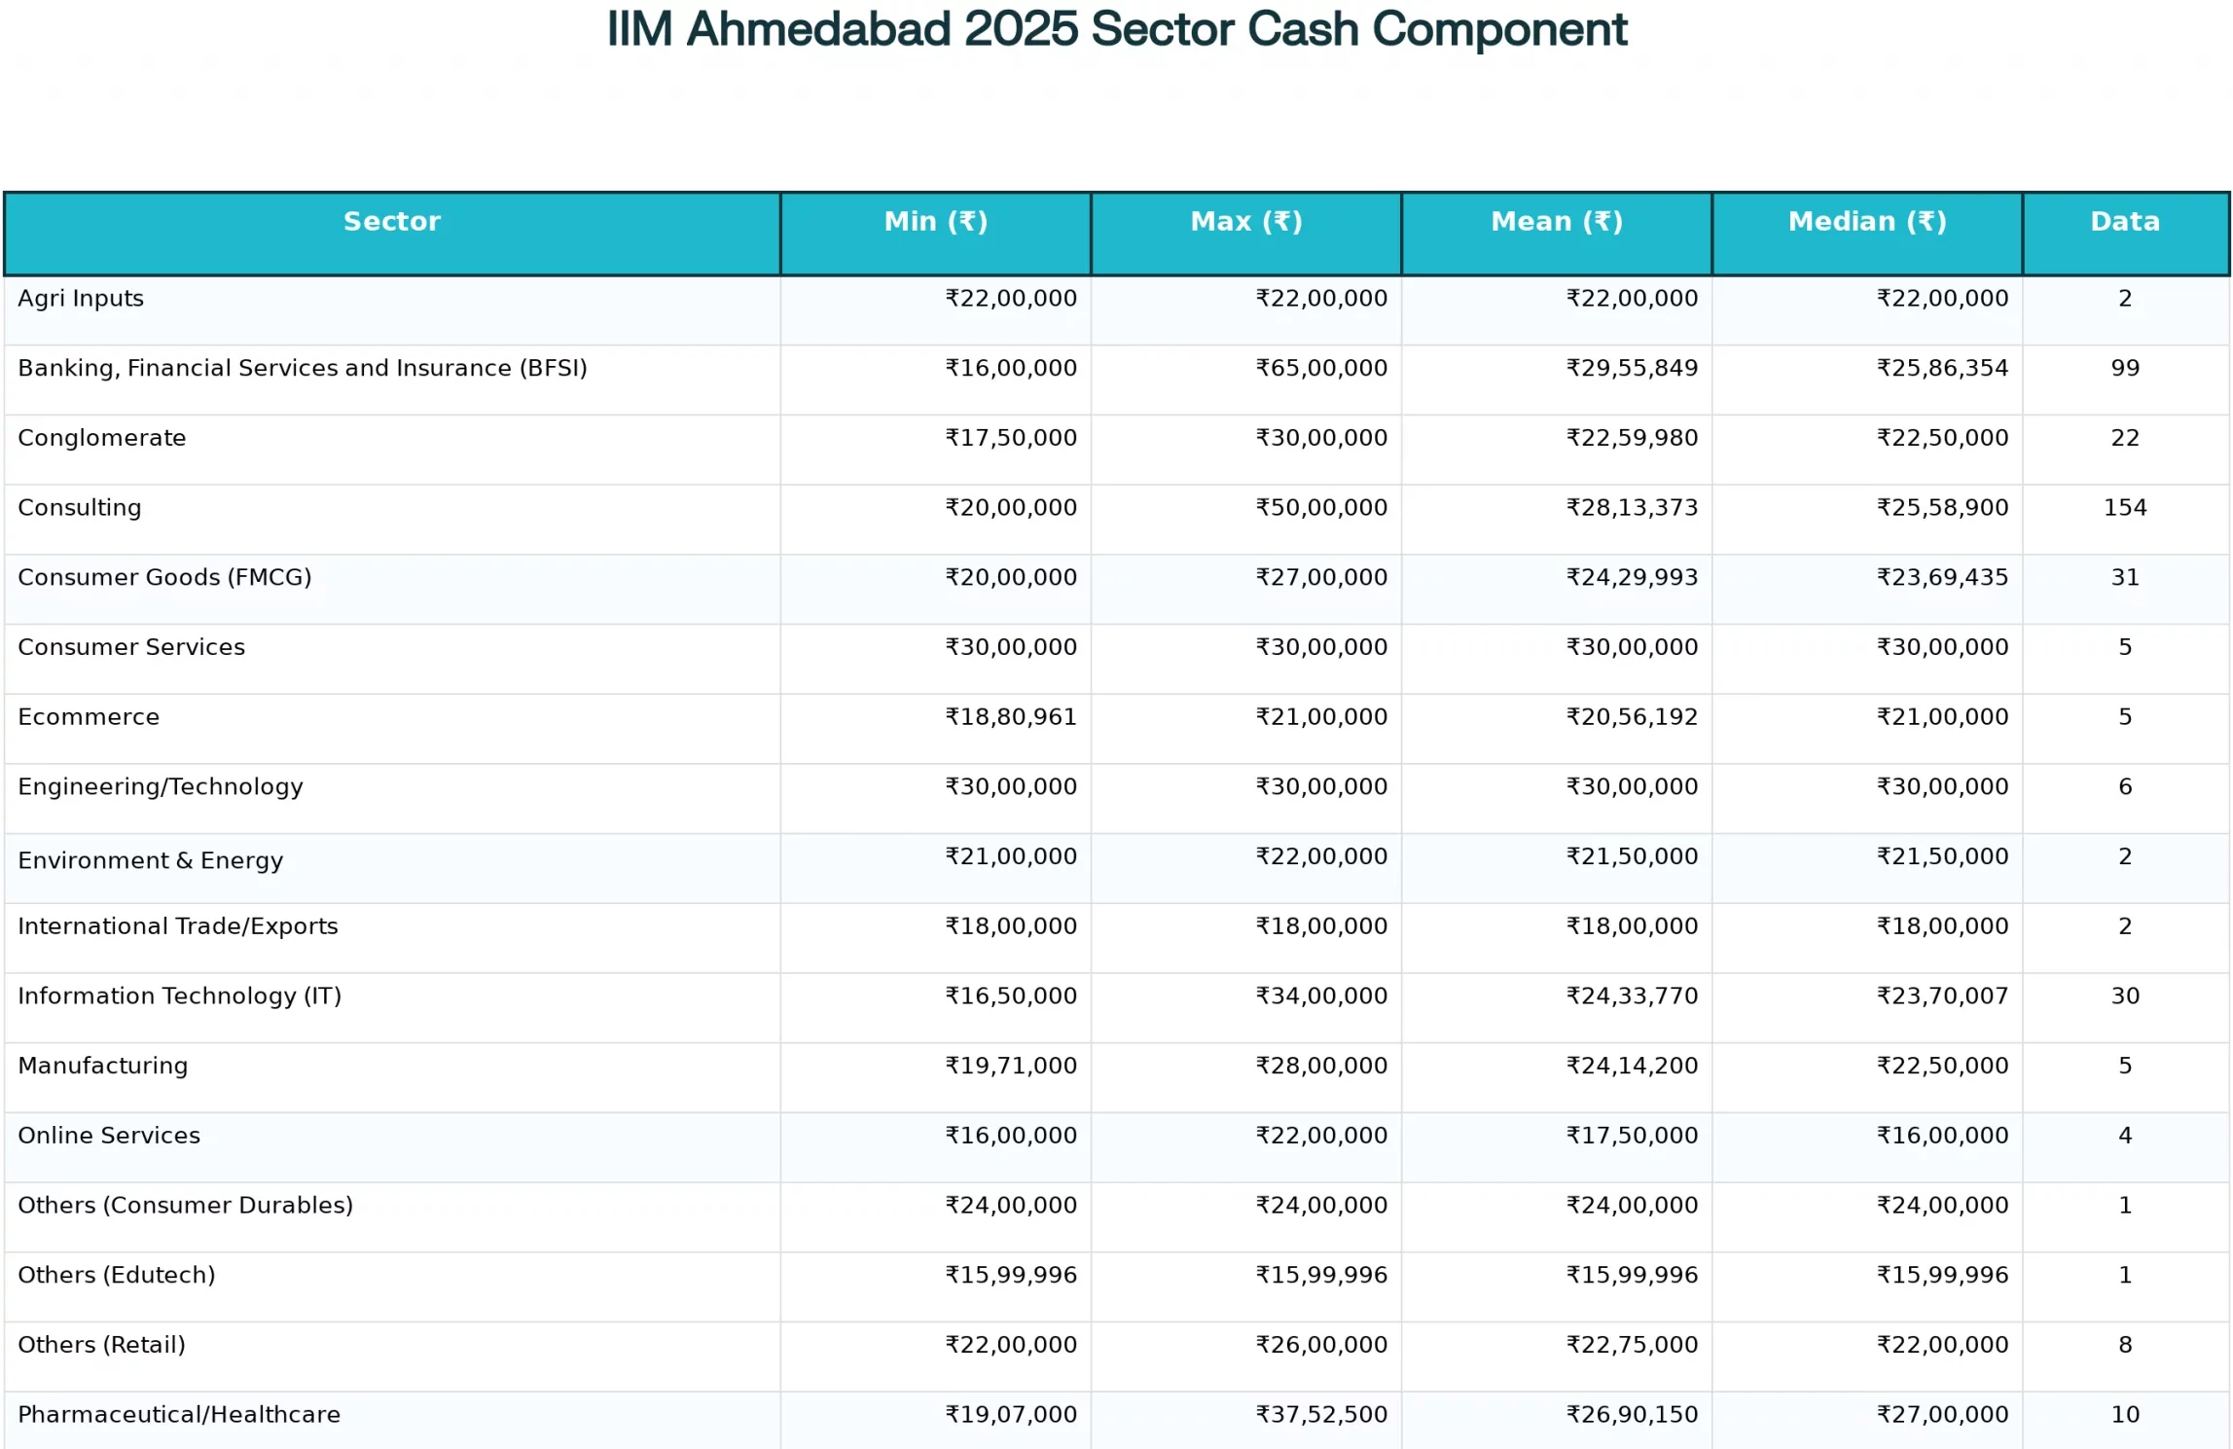The width and height of the screenshot is (2233, 1449).
Task: Select Online Services mean ₹17,50,000
Action: pyautogui.click(x=1631, y=1136)
